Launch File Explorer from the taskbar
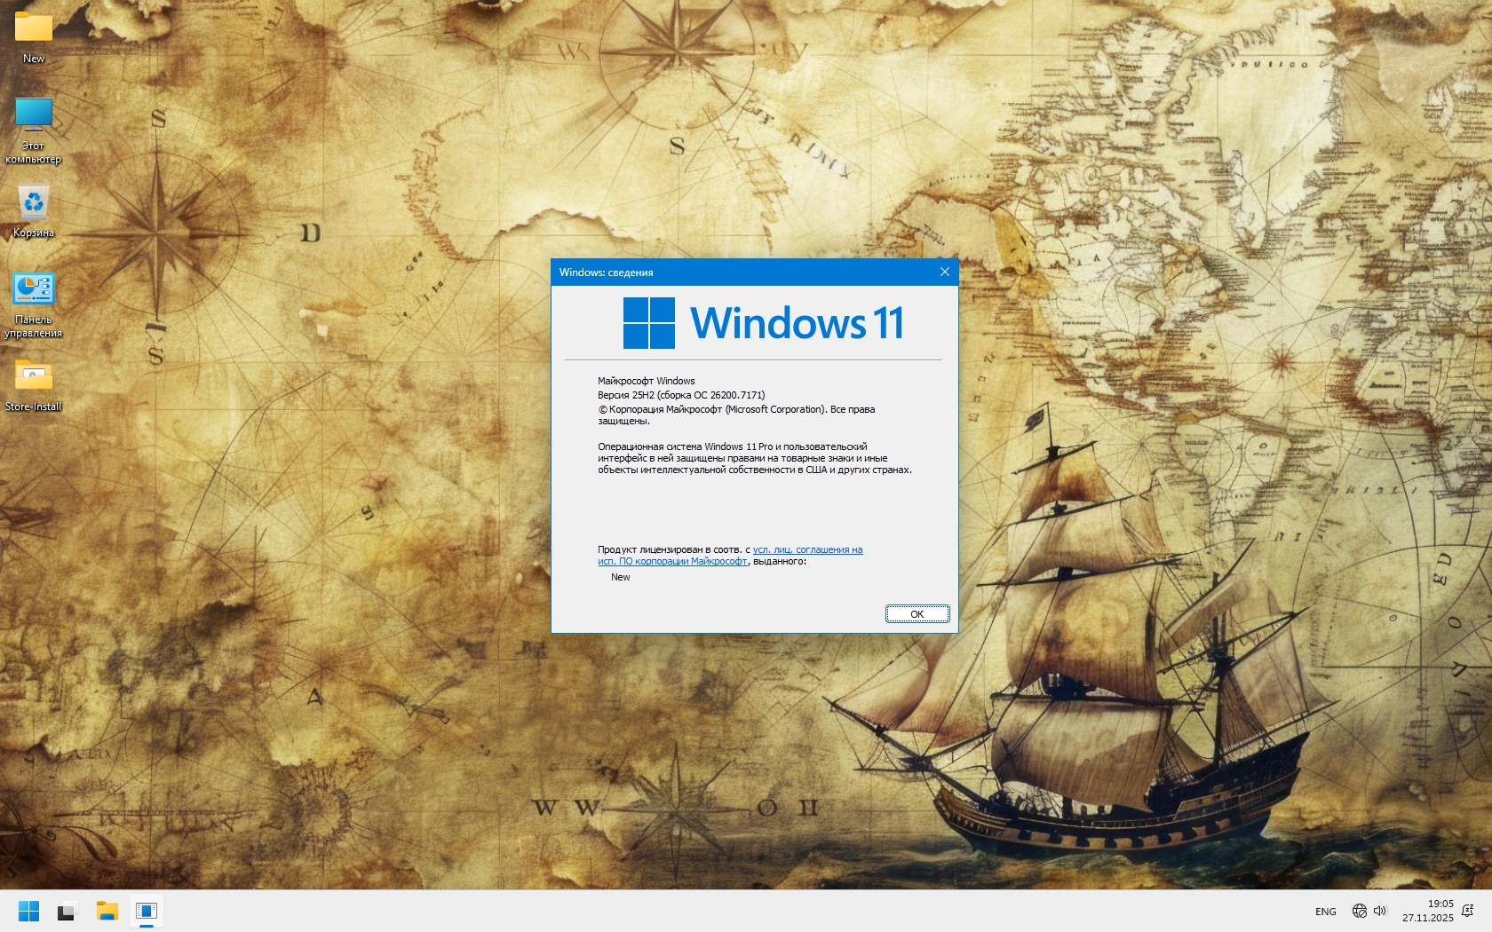This screenshot has height=932, width=1492. coord(107,911)
